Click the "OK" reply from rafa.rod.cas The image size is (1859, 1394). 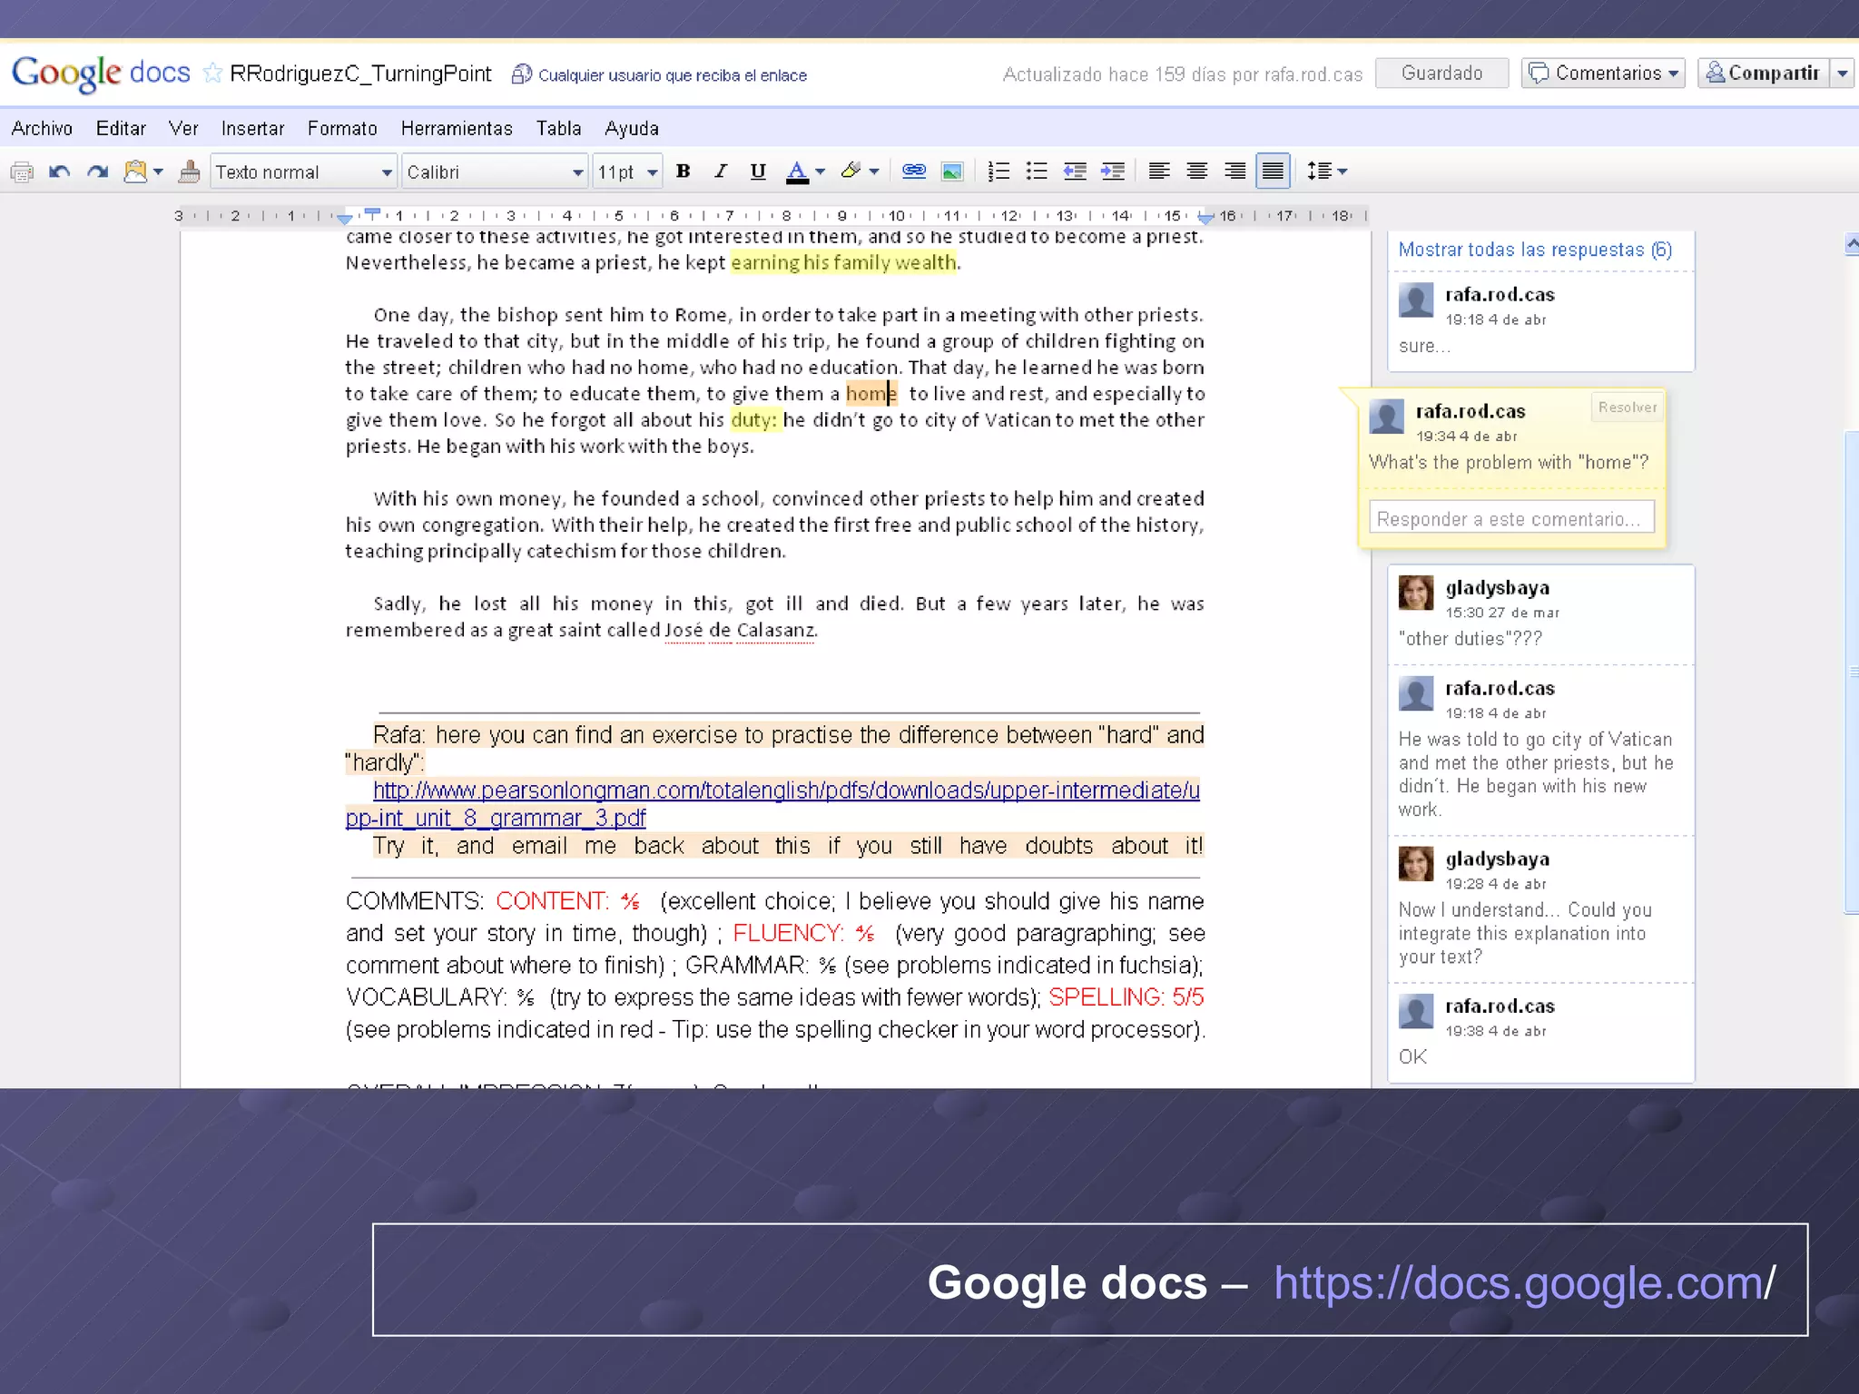[1413, 1056]
